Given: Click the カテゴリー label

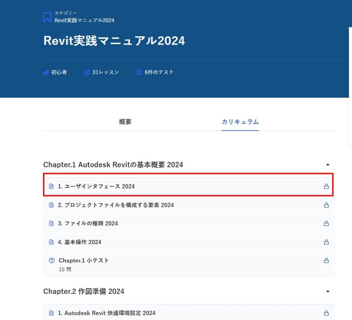Looking at the screenshot, I should pyautogui.click(x=65, y=13).
